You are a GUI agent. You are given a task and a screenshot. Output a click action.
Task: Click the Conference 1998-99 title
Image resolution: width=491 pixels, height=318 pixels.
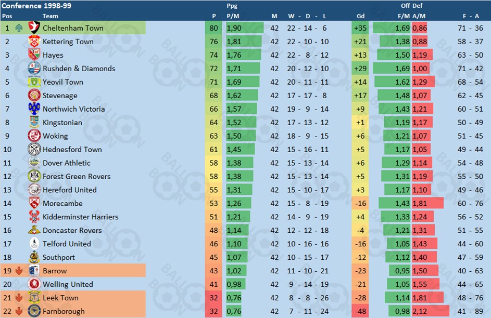click(x=37, y=6)
